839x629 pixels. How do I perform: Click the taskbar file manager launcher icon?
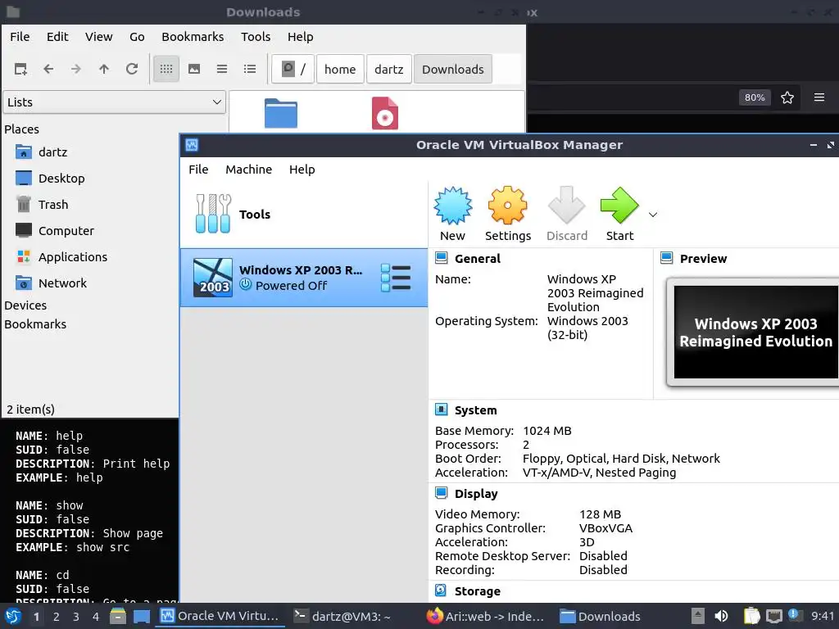118,617
